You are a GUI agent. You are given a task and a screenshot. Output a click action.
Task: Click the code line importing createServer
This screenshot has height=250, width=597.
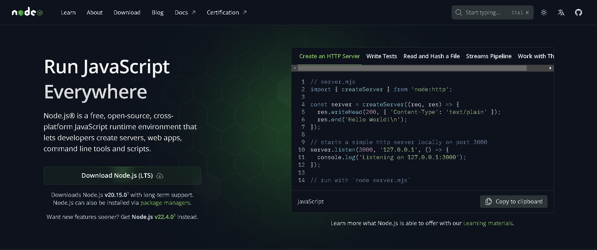(381, 89)
